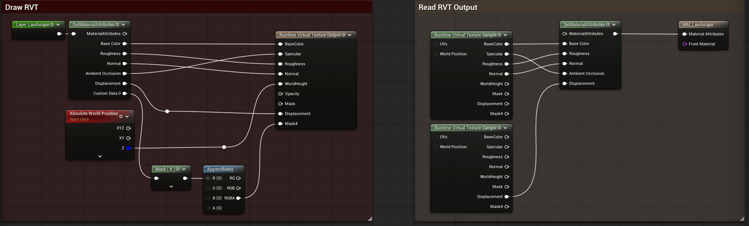Open the GetMaterialAttributes node title chevron
The image size is (749, 226).
(123, 25)
